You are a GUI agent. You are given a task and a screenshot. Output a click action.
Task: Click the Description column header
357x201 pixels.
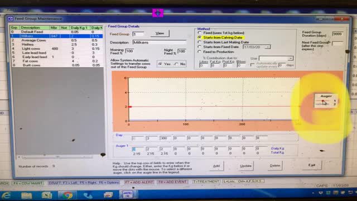click(x=35, y=27)
